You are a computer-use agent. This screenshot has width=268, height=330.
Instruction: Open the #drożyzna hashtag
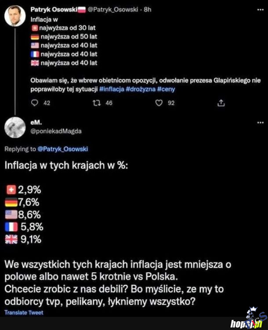141,89
